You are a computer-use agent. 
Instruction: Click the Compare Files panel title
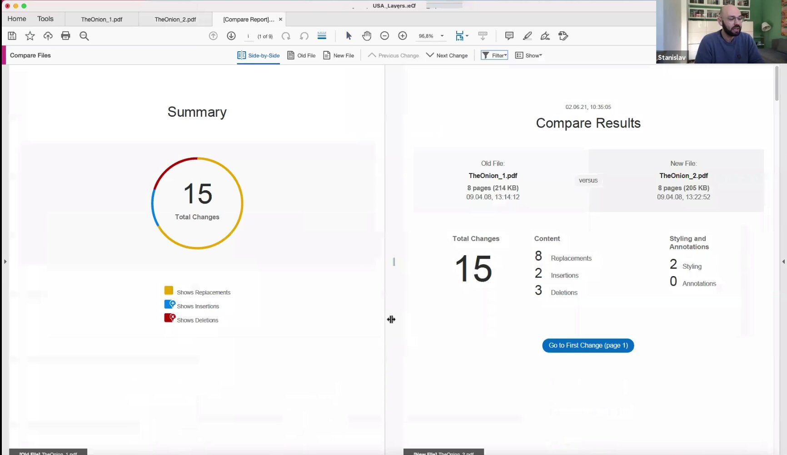pos(30,55)
